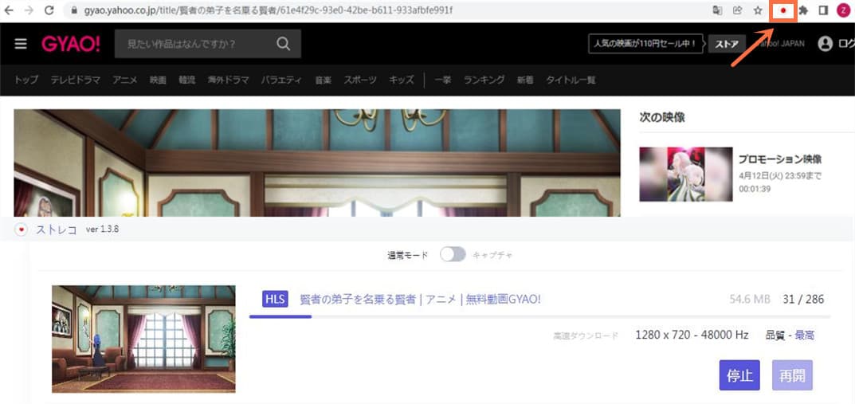Viewport: 855px width, 404px height.
Task: Open the 新着 menu item
Action: pyautogui.click(x=526, y=80)
